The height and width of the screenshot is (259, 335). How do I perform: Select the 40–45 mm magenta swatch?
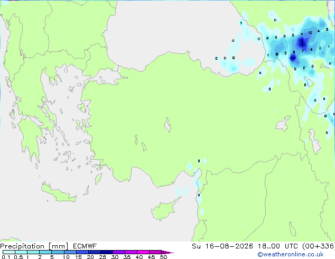coord(143,252)
